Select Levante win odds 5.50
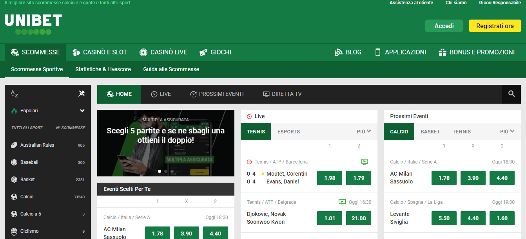 444,218
